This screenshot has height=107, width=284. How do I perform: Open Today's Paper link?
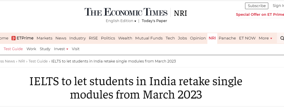(x=154, y=21)
